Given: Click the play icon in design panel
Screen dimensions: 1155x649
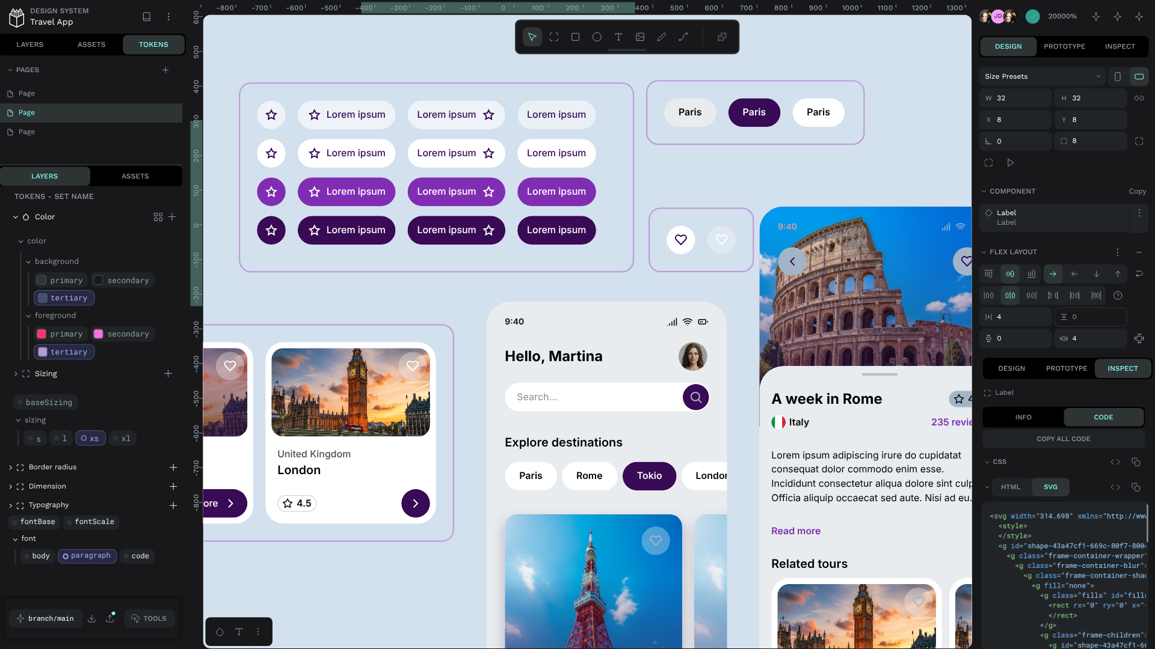Looking at the screenshot, I should (1011, 163).
